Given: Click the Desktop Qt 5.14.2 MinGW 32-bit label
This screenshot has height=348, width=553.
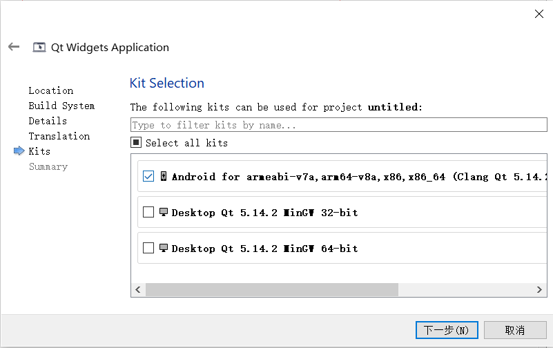Looking at the screenshot, I should pos(265,213).
